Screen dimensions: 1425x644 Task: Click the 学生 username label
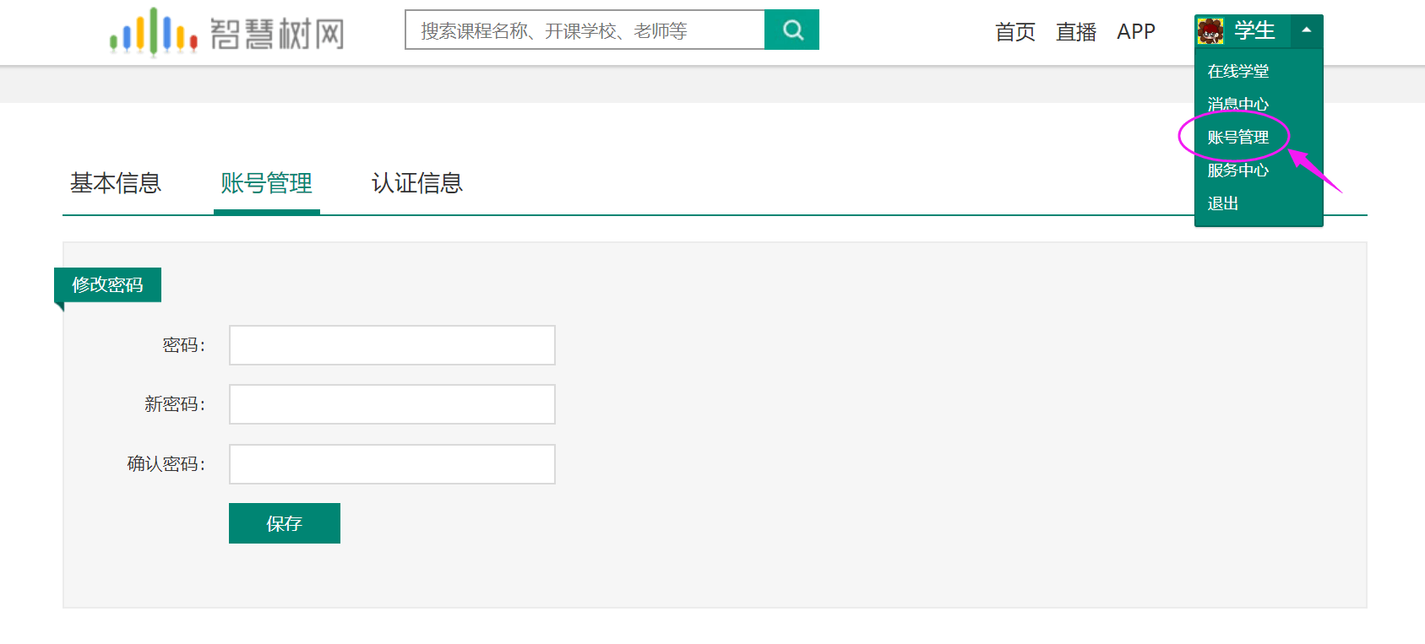(x=1254, y=31)
